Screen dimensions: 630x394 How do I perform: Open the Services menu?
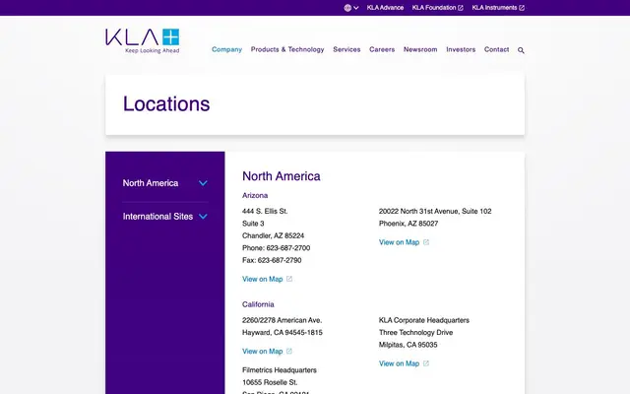click(x=346, y=49)
